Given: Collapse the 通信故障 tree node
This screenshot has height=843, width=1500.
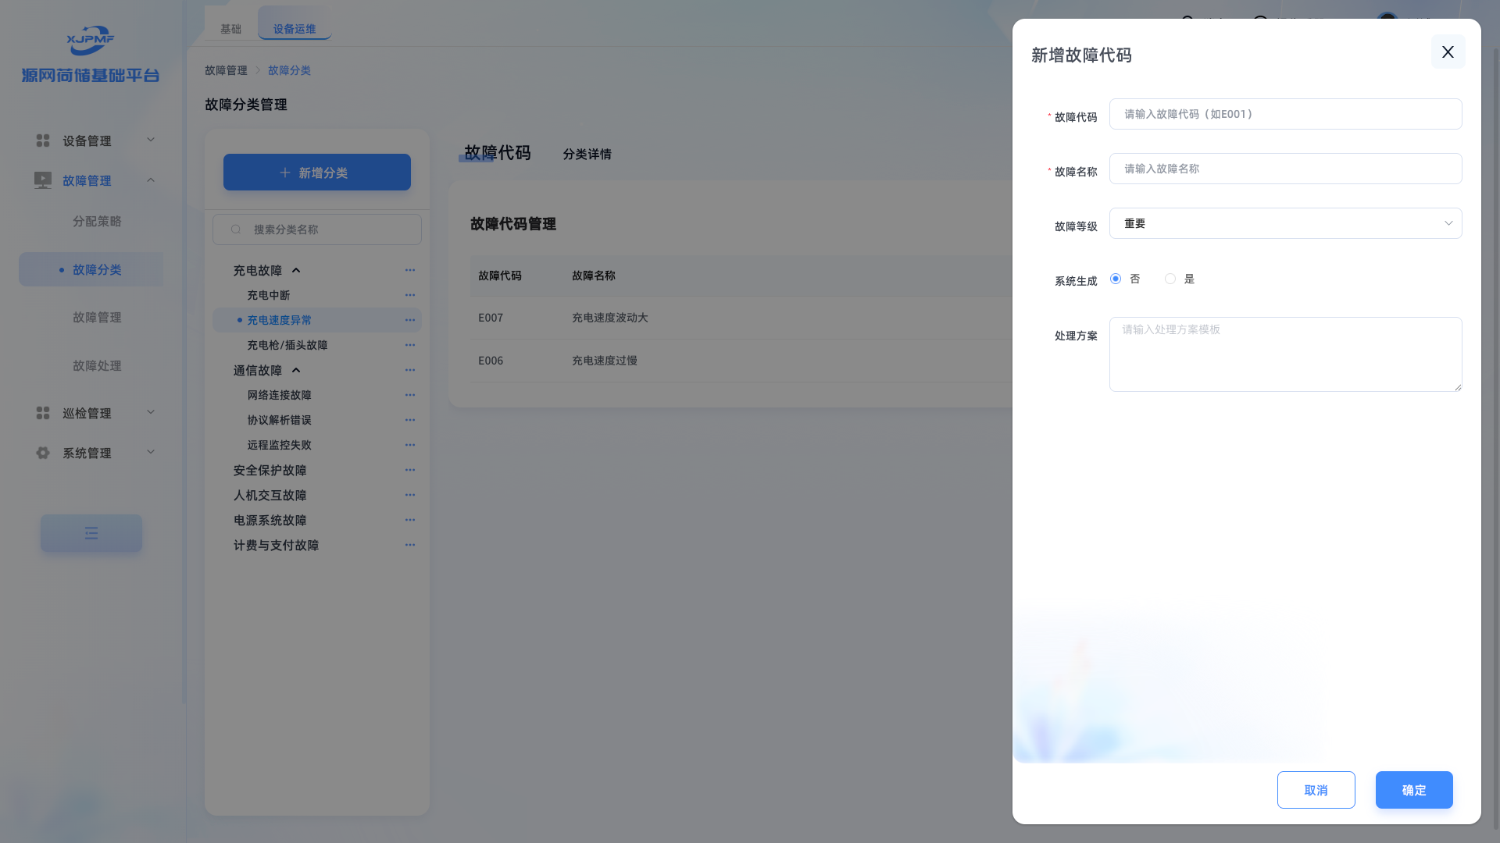Looking at the screenshot, I should pyautogui.click(x=296, y=370).
